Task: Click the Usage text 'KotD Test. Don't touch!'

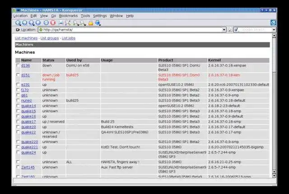Action: click(121, 147)
